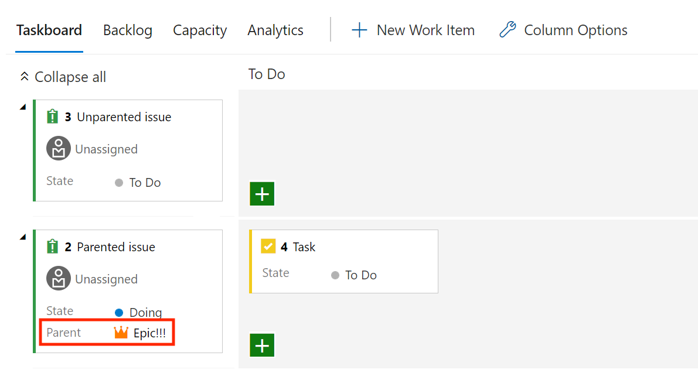Viewport: 698px width, 383px height.
Task: Click the green clipboard icon on Unparented issue
Action: (x=53, y=117)
